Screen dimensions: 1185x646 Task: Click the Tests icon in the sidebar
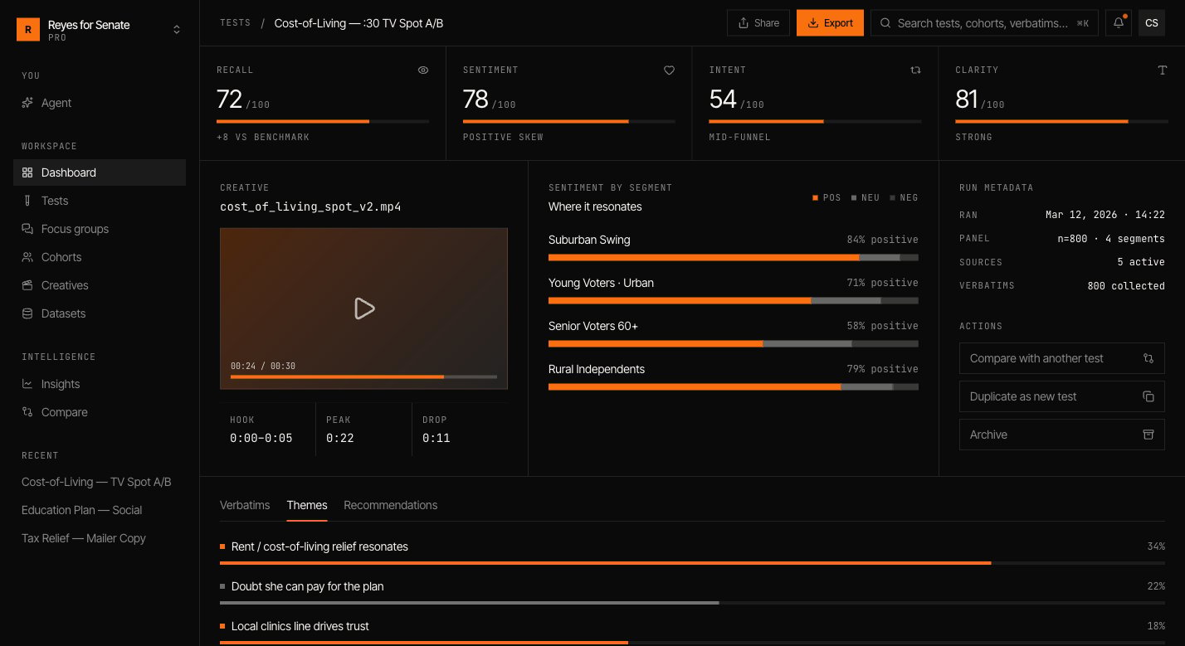tap(27, 201)
